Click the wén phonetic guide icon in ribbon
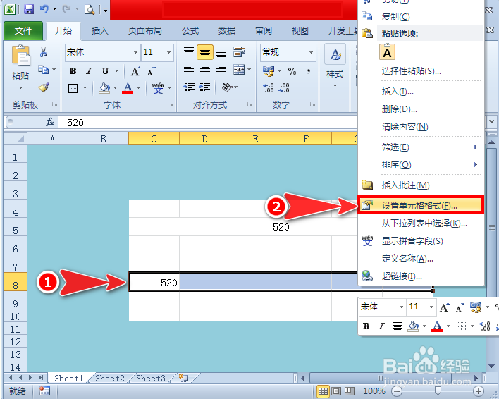 (158, 88)
